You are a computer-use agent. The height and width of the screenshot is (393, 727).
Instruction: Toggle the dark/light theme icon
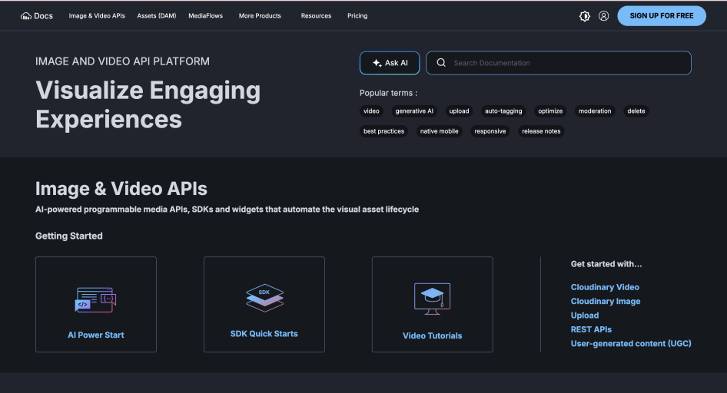click(585, 16)
